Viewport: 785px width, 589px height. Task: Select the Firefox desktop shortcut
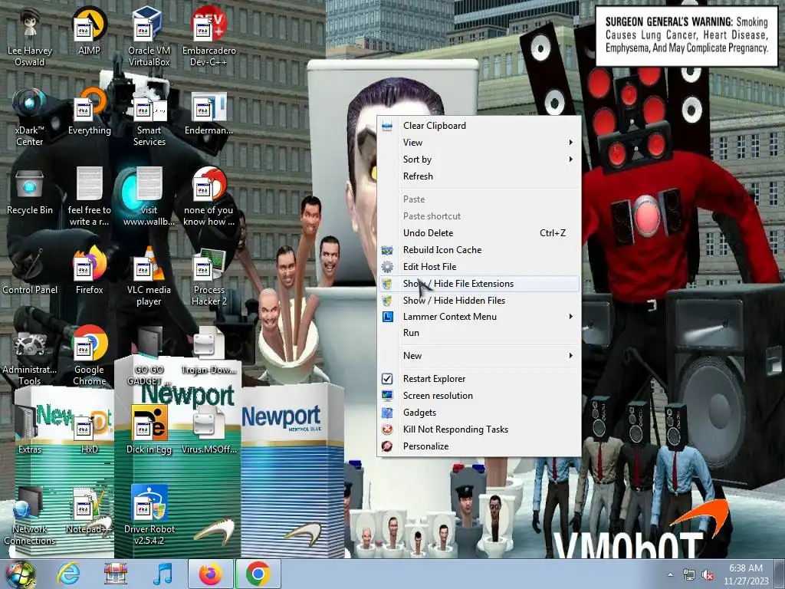pyautogui.click(x=89, y=271)
